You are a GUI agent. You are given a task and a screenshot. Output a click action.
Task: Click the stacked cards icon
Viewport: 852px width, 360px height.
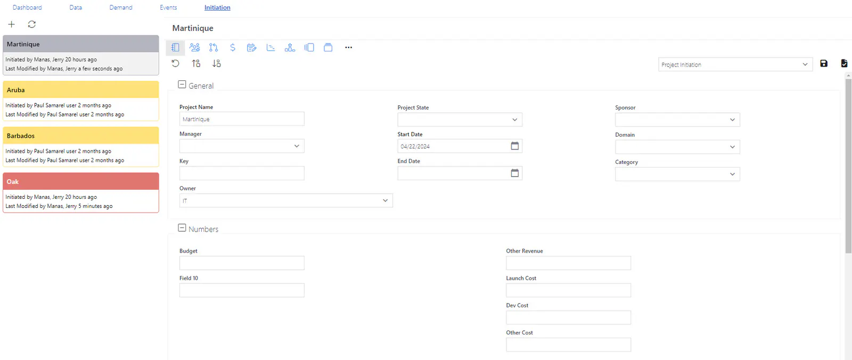[328, 47]
